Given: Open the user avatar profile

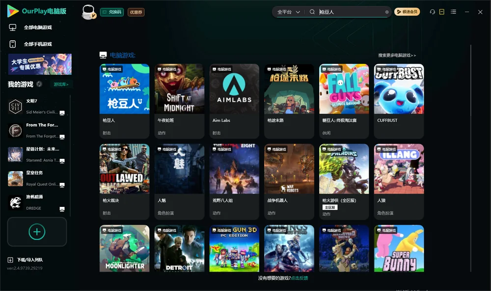Looking at the screenshot, I should coord(88,12).
